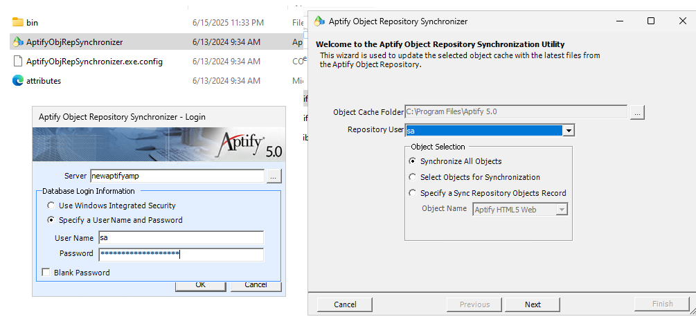696x319 pixels.
Task: Select the 'bin' folder name
Action: coord(32,22)
